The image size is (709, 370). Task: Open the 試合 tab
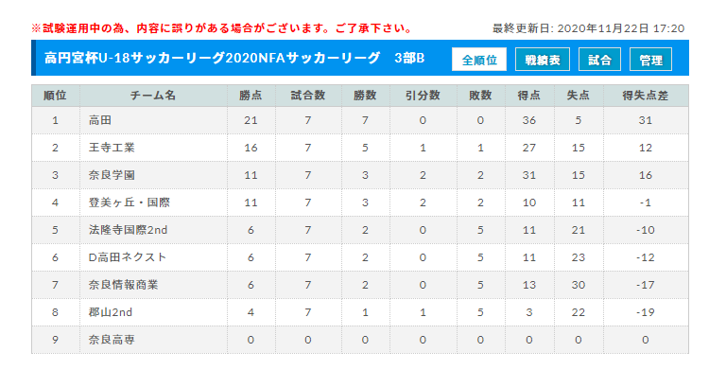coord(599,60)
